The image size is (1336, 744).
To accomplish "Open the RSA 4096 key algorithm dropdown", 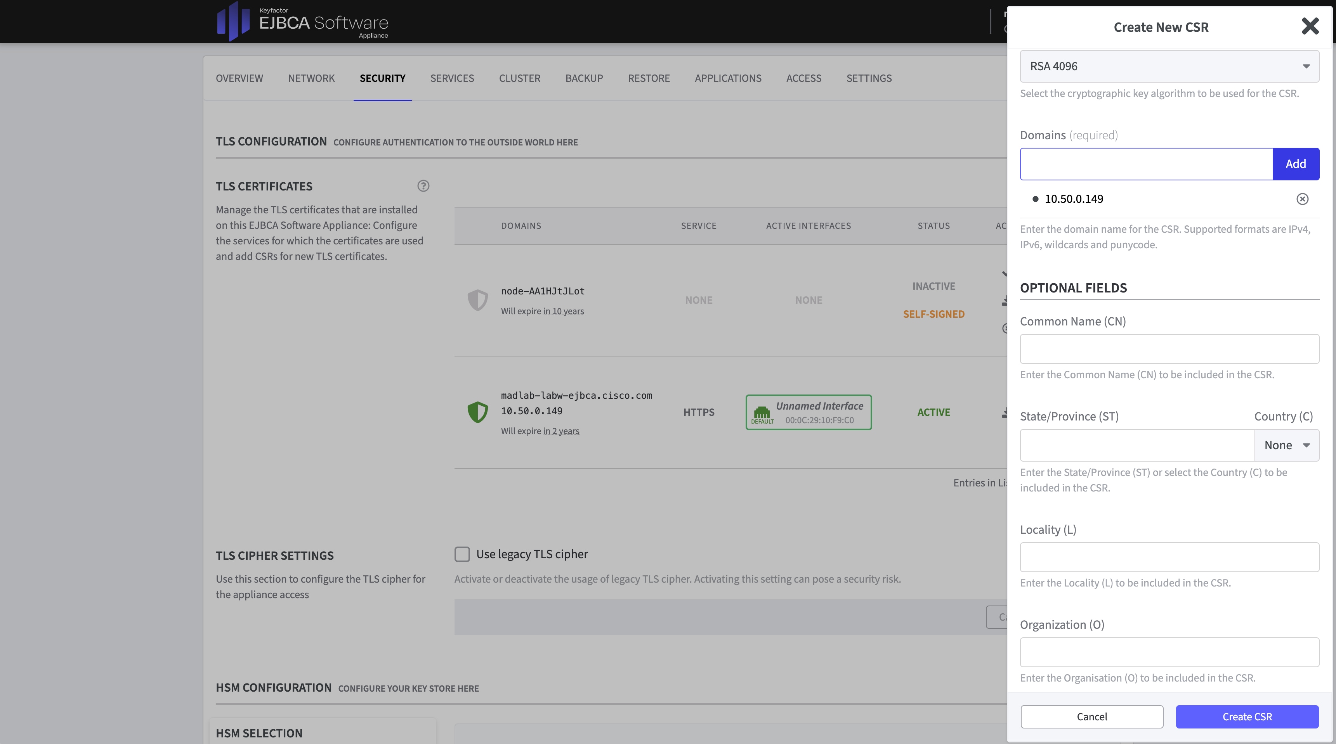I will 1169,66.
